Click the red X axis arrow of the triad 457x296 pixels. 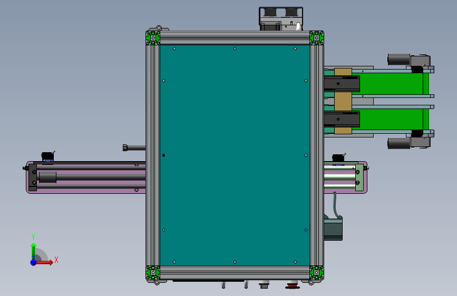click(x=45, y=262)
